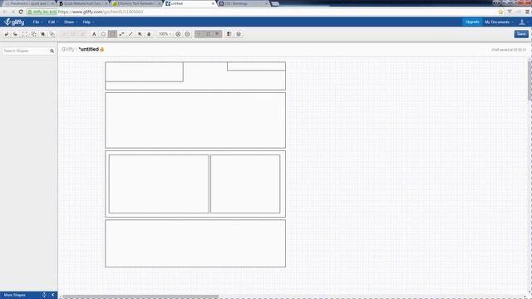Click the Draft saved status text
The image size is (532, 299).
coord(509,50)
